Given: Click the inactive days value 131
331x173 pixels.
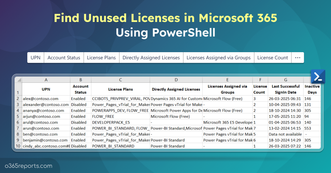Looking at the screenshot, I should pos(312,104).
